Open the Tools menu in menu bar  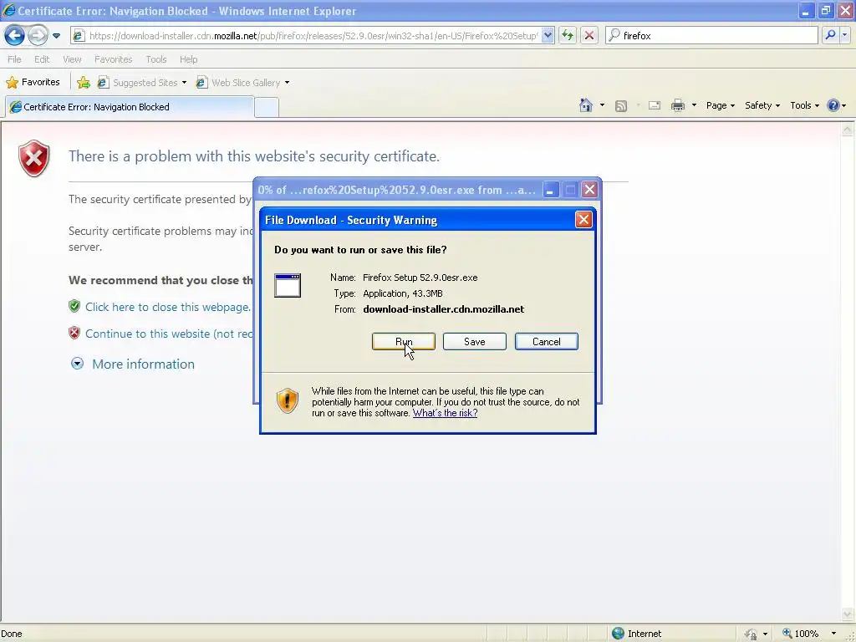coord(156,59)
